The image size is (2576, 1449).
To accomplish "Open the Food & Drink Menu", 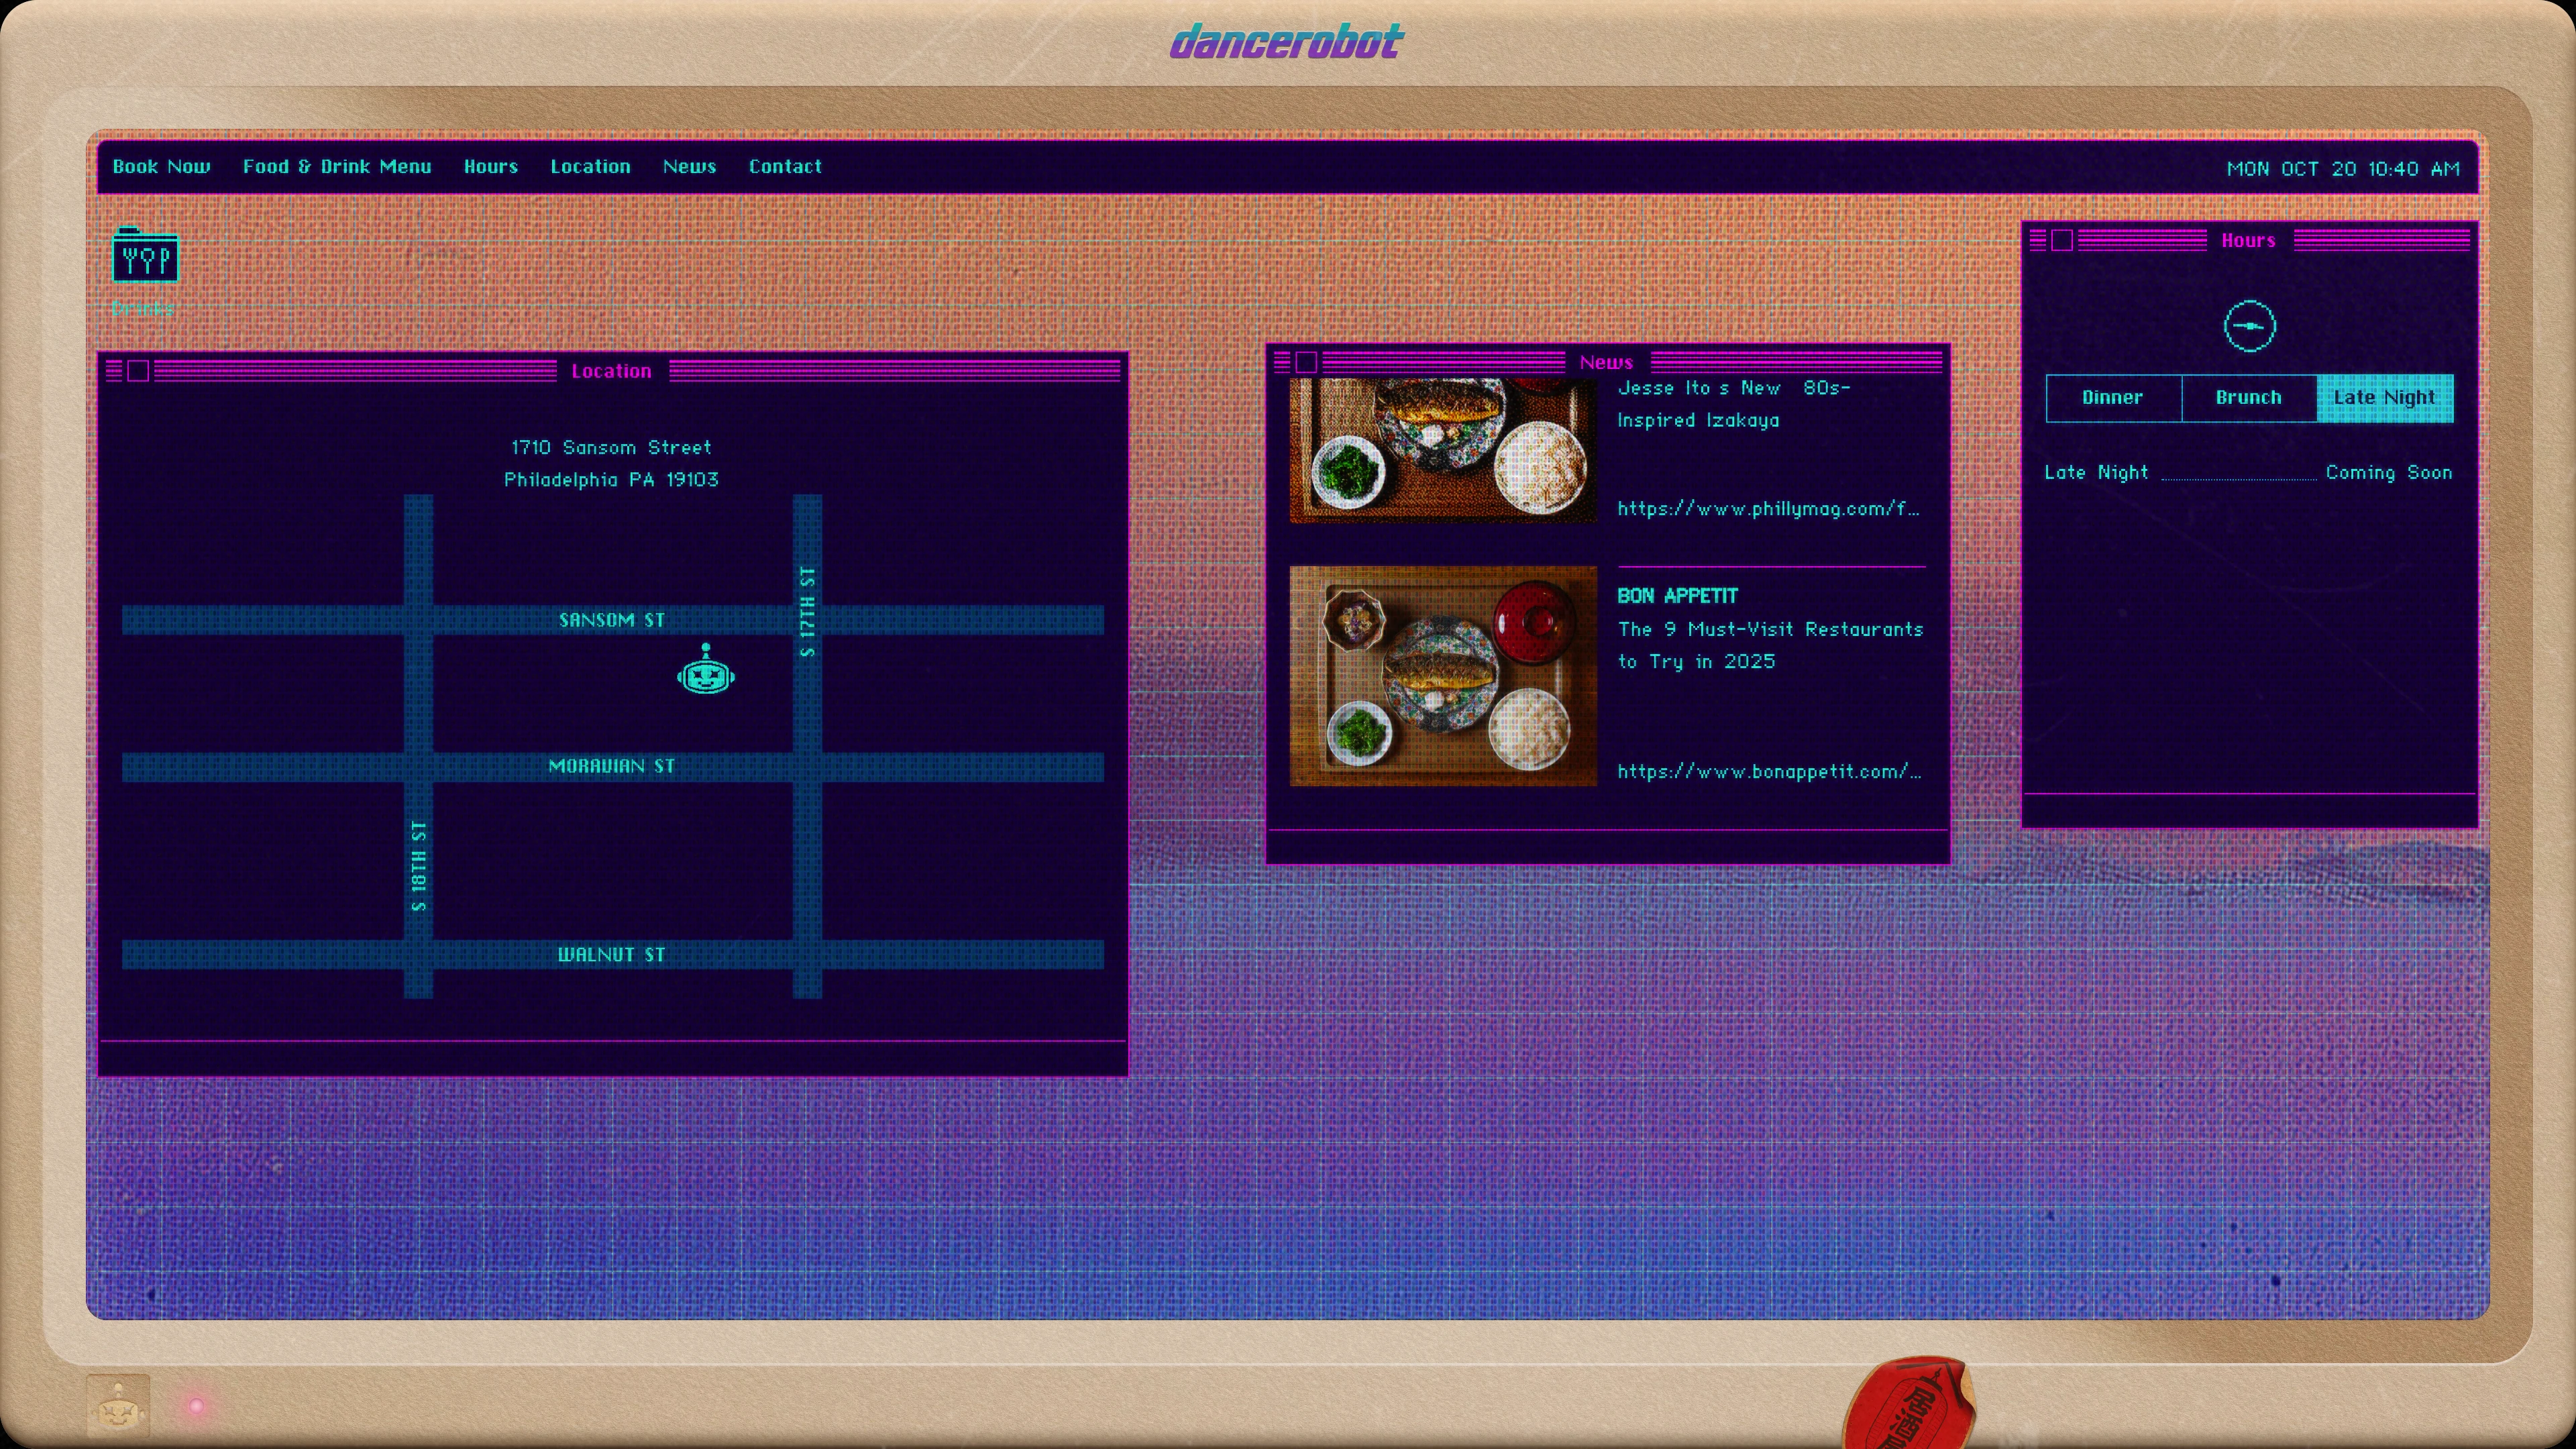I will (337, 167).
